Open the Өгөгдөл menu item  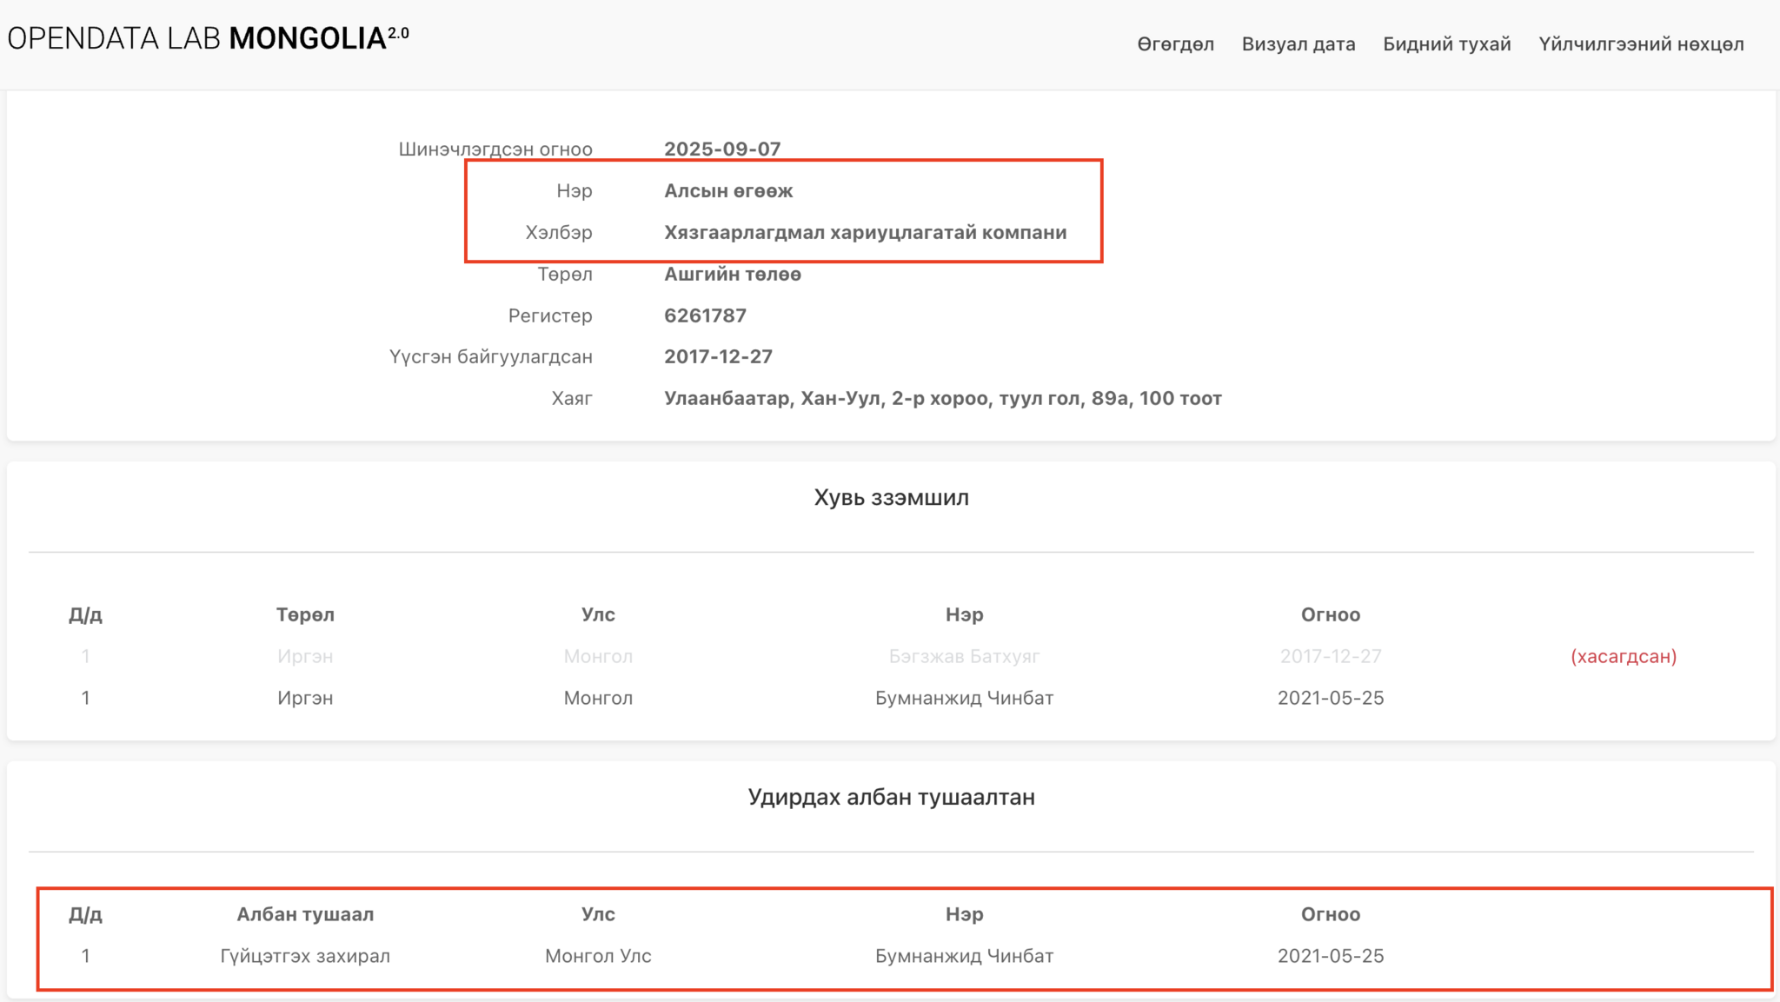[x=1175, y=44]
